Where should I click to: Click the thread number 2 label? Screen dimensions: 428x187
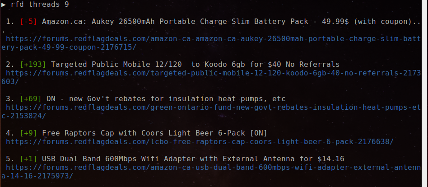[10, 65]
